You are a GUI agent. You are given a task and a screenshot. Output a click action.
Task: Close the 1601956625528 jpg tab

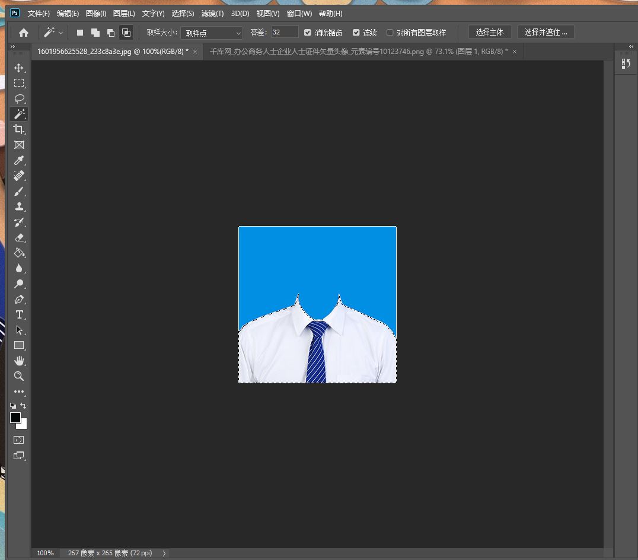click(x=195, y=52)
